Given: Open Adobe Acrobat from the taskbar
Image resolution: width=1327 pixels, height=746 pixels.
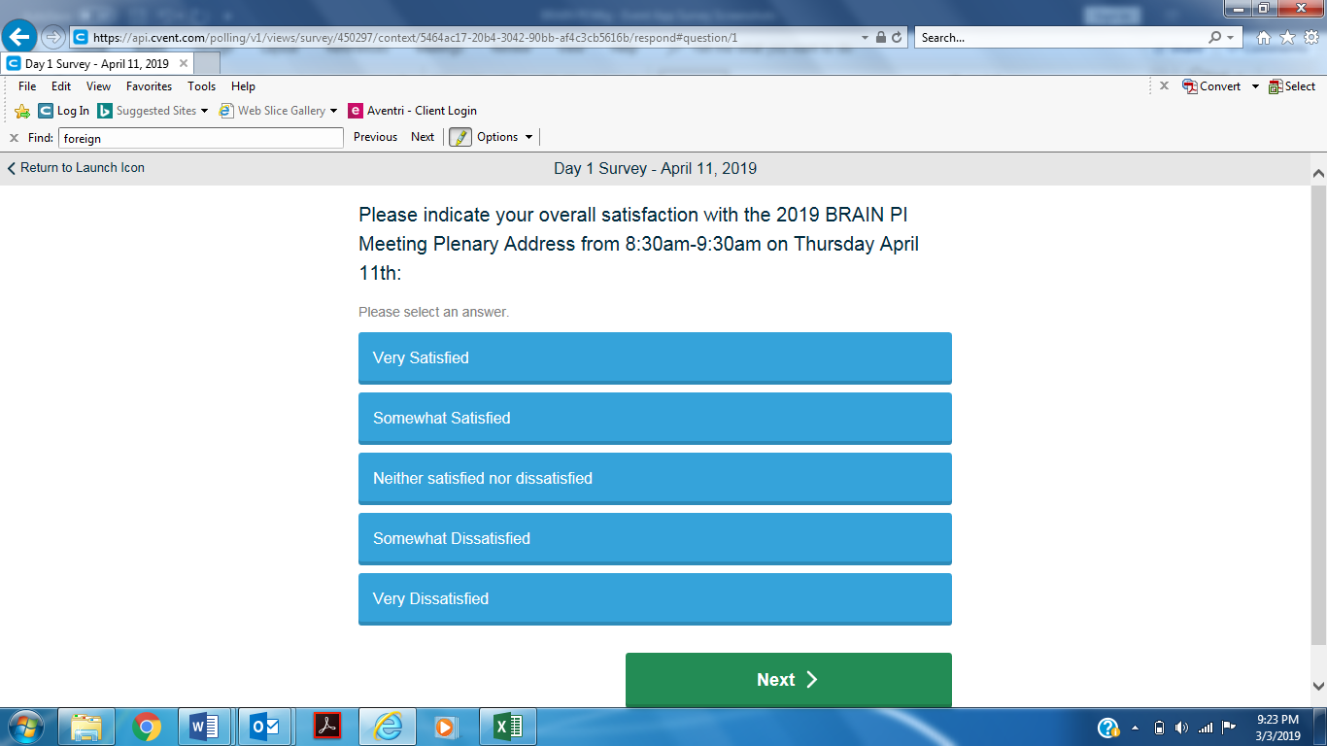Looking at the screenshot, I should point(327,727).
